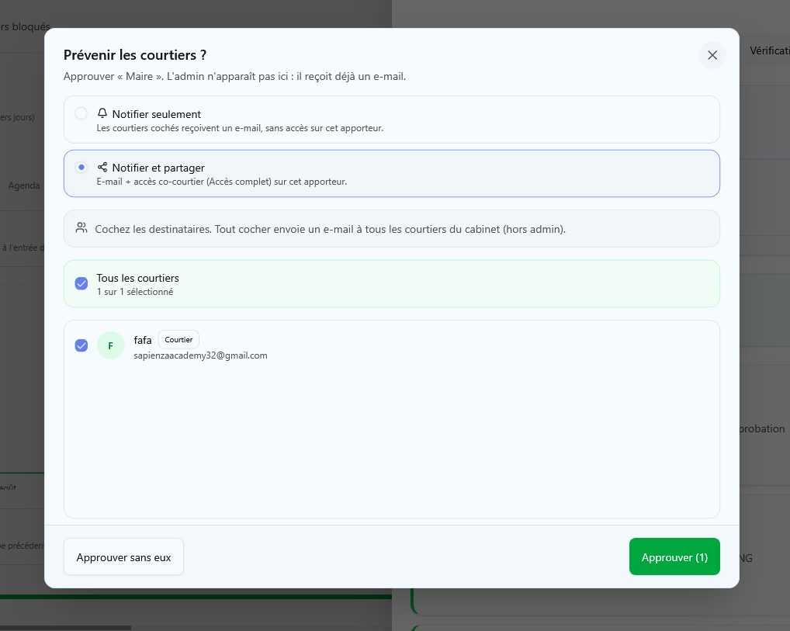Click fafa's green F avatar
790x631 pixels.
[111, 345]
